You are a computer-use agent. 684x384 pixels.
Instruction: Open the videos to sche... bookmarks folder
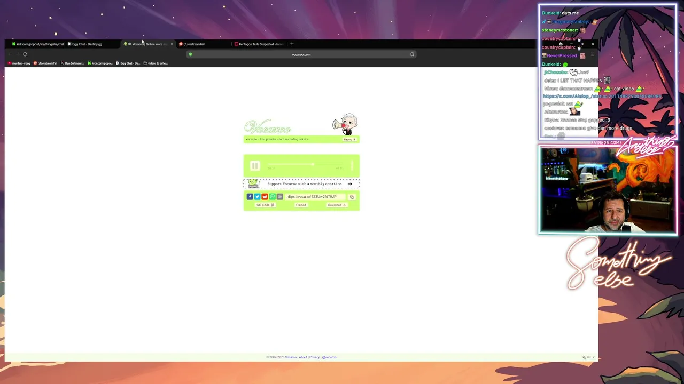[156, 63]
